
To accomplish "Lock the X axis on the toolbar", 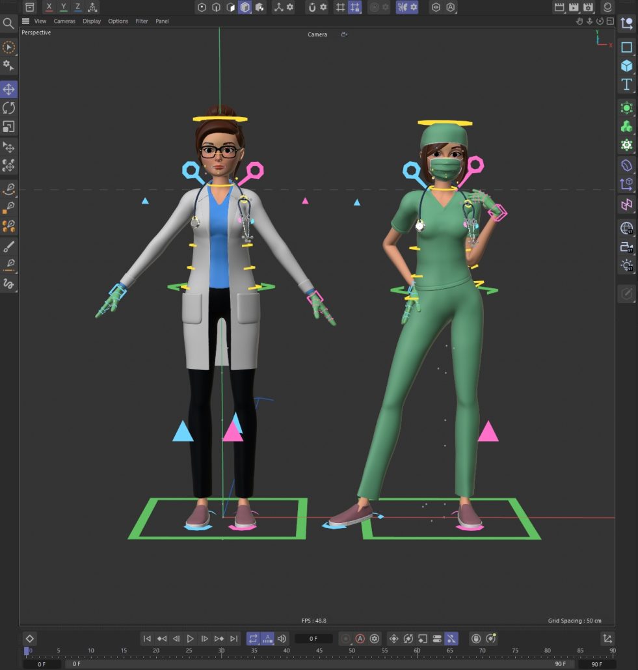I will coord(49,7).
